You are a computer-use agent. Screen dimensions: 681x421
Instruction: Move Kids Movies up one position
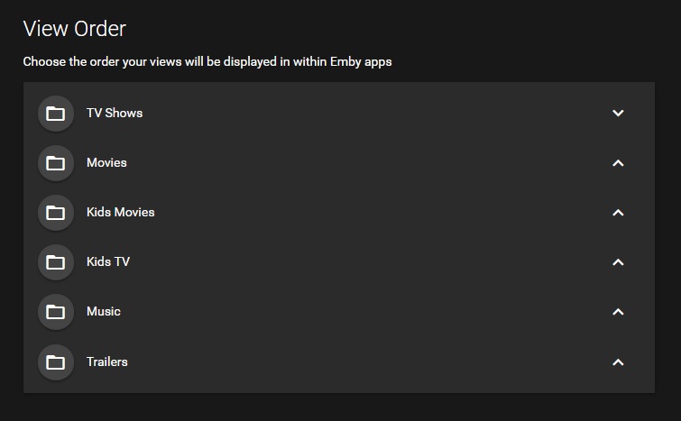tap(618, 213)
